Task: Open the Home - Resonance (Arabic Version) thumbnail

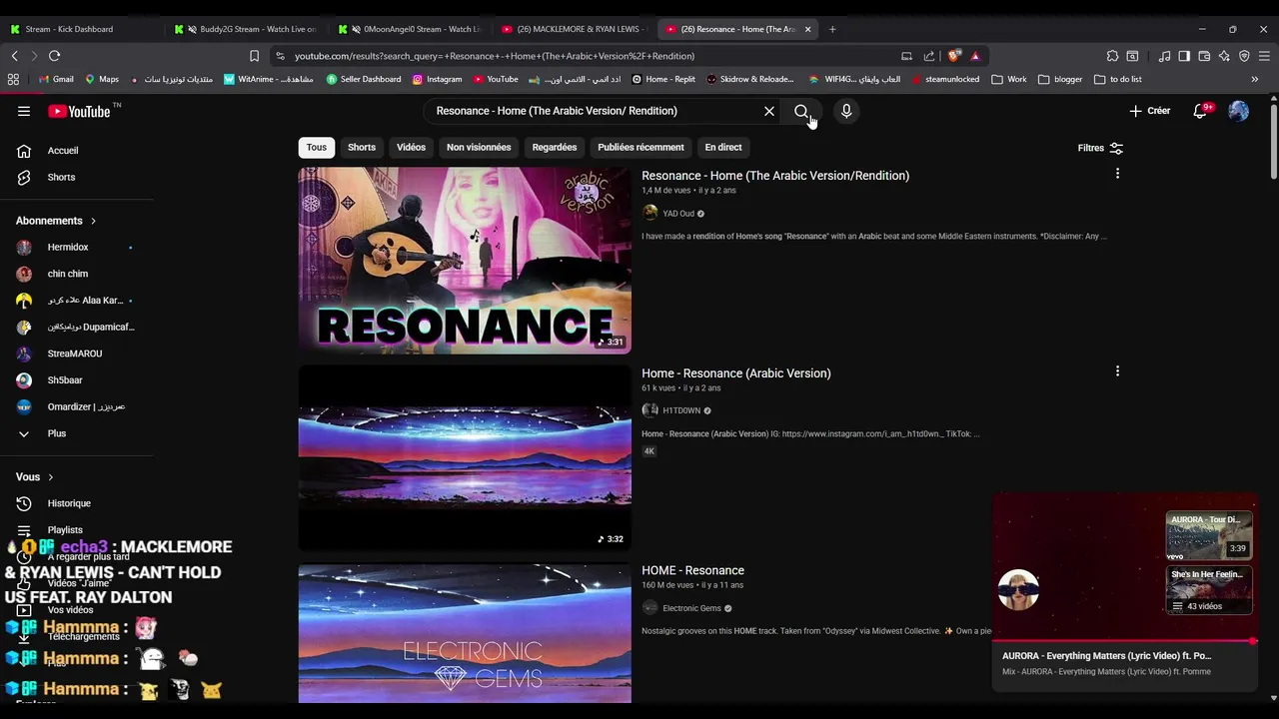Action: [x=465, y=457]
